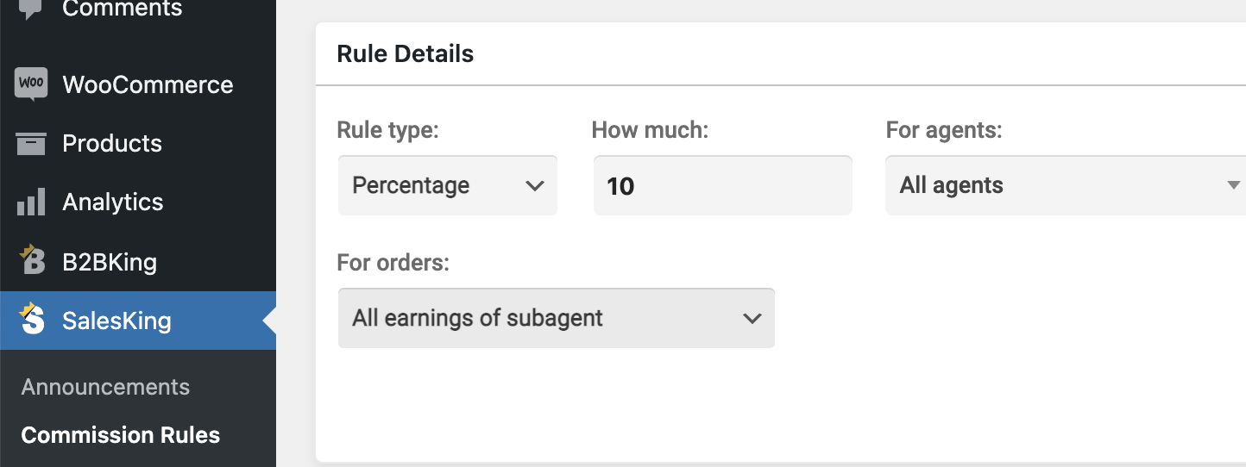Click the Products archive box icon

(x=31, y=143)
